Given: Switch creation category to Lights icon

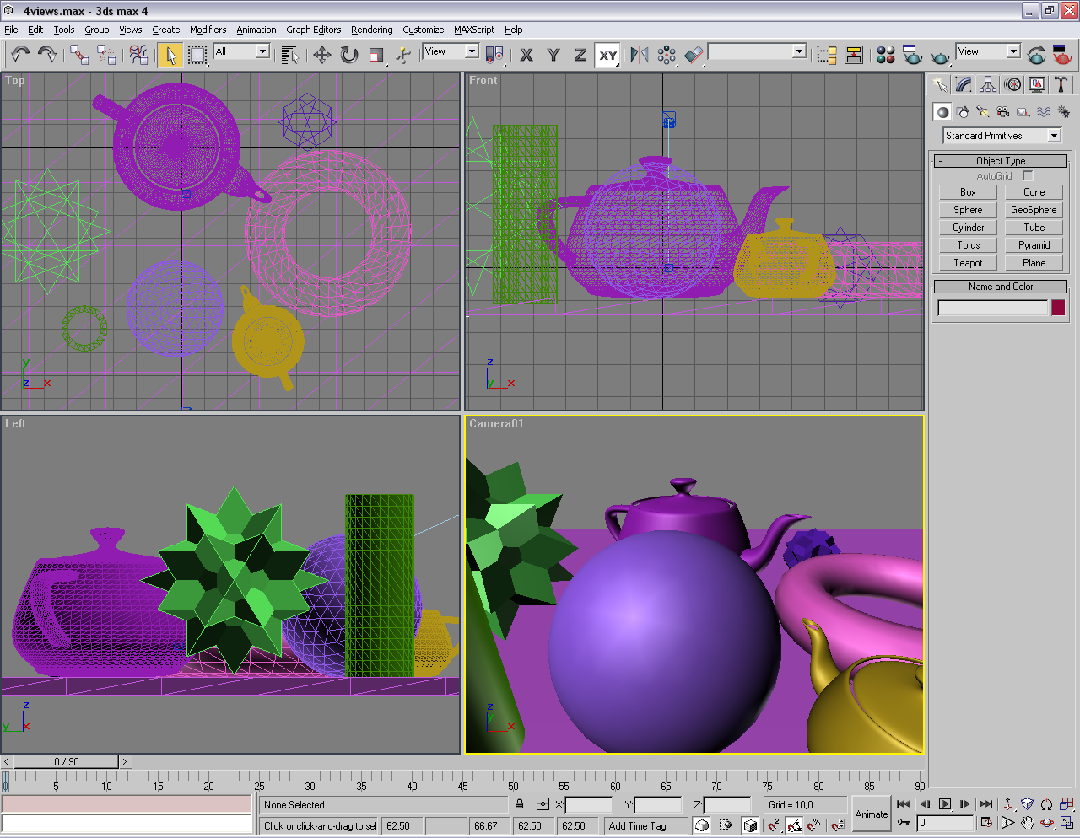Looking at the screenshot, I should [983, 111].
